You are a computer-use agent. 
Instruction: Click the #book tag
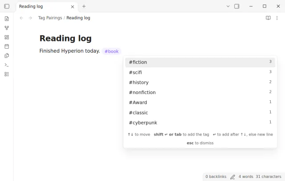pos(111,51)
